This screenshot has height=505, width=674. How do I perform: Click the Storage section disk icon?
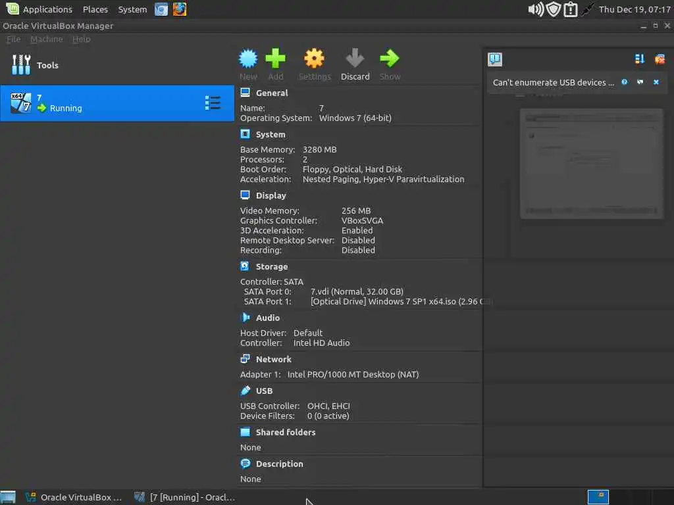(x=245, y=266)
